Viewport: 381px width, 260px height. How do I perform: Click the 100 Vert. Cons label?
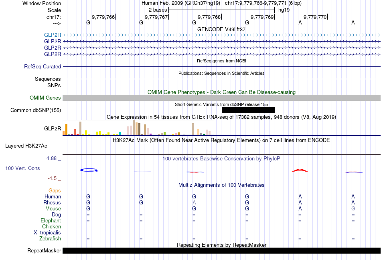coord(22,168)
